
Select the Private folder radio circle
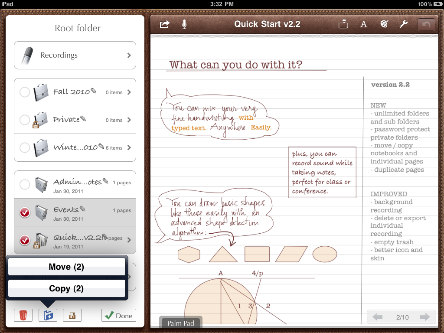[25, 120]
